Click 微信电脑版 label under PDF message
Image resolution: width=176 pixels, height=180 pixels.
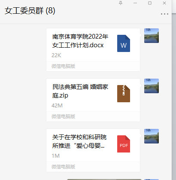click(63, 167)
